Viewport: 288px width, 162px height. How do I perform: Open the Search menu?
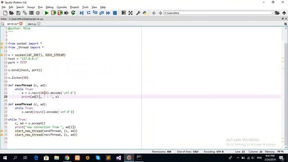pos(20,7)
